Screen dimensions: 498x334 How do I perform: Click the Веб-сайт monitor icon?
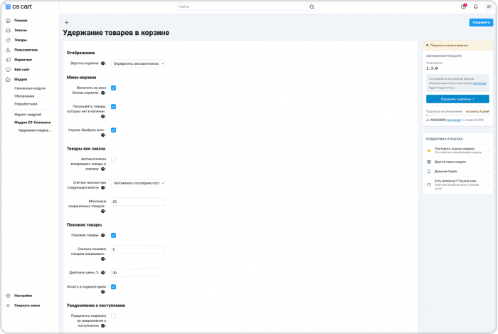(x=8, y=70)
